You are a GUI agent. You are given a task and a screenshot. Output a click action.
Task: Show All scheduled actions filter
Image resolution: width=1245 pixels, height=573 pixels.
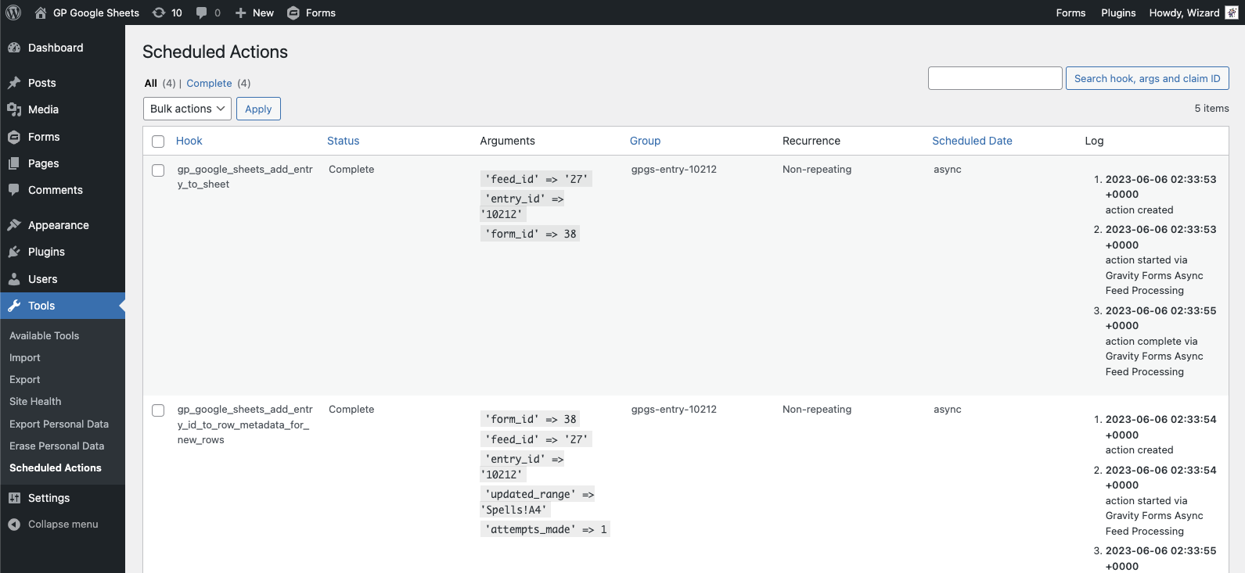tap(151, 83)
